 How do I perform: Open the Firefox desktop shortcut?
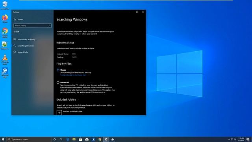[x=5, y=18]
